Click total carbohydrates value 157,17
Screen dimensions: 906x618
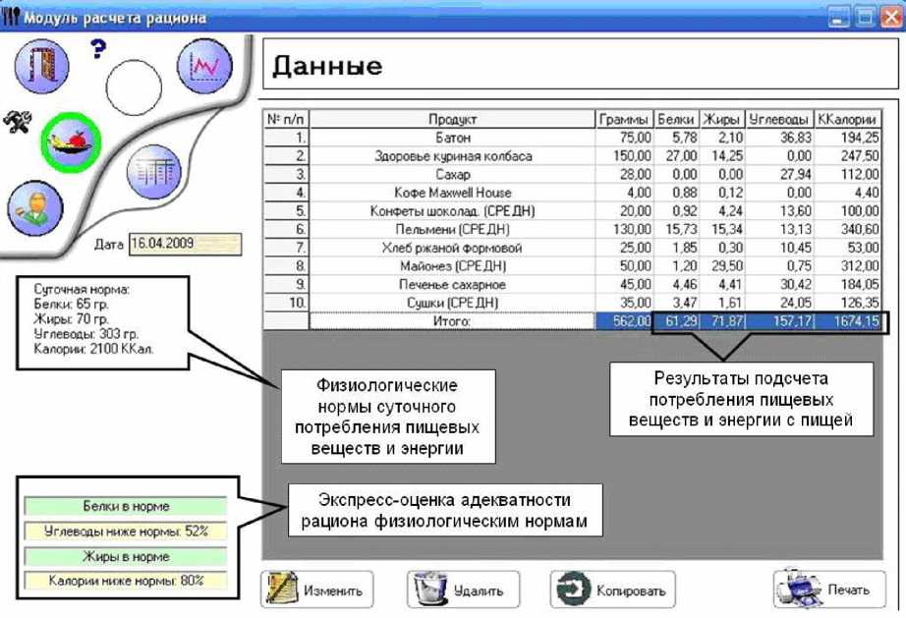coord(779,321)
